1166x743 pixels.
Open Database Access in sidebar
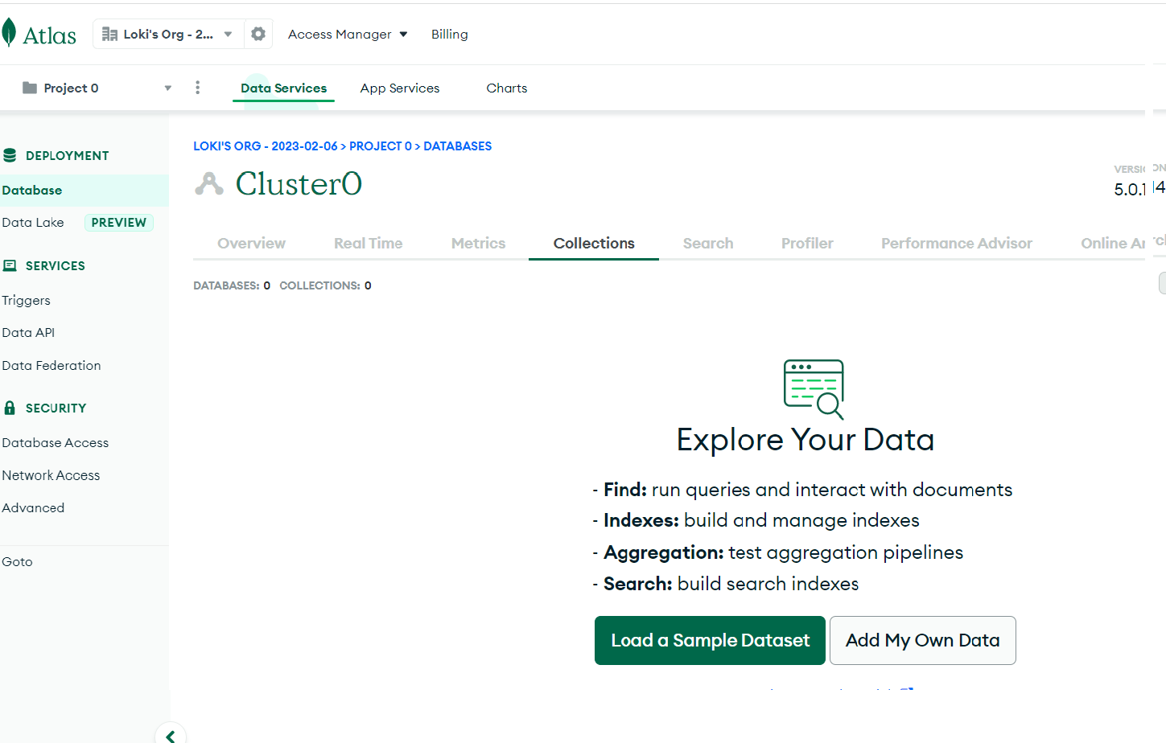tap(55, 443)
